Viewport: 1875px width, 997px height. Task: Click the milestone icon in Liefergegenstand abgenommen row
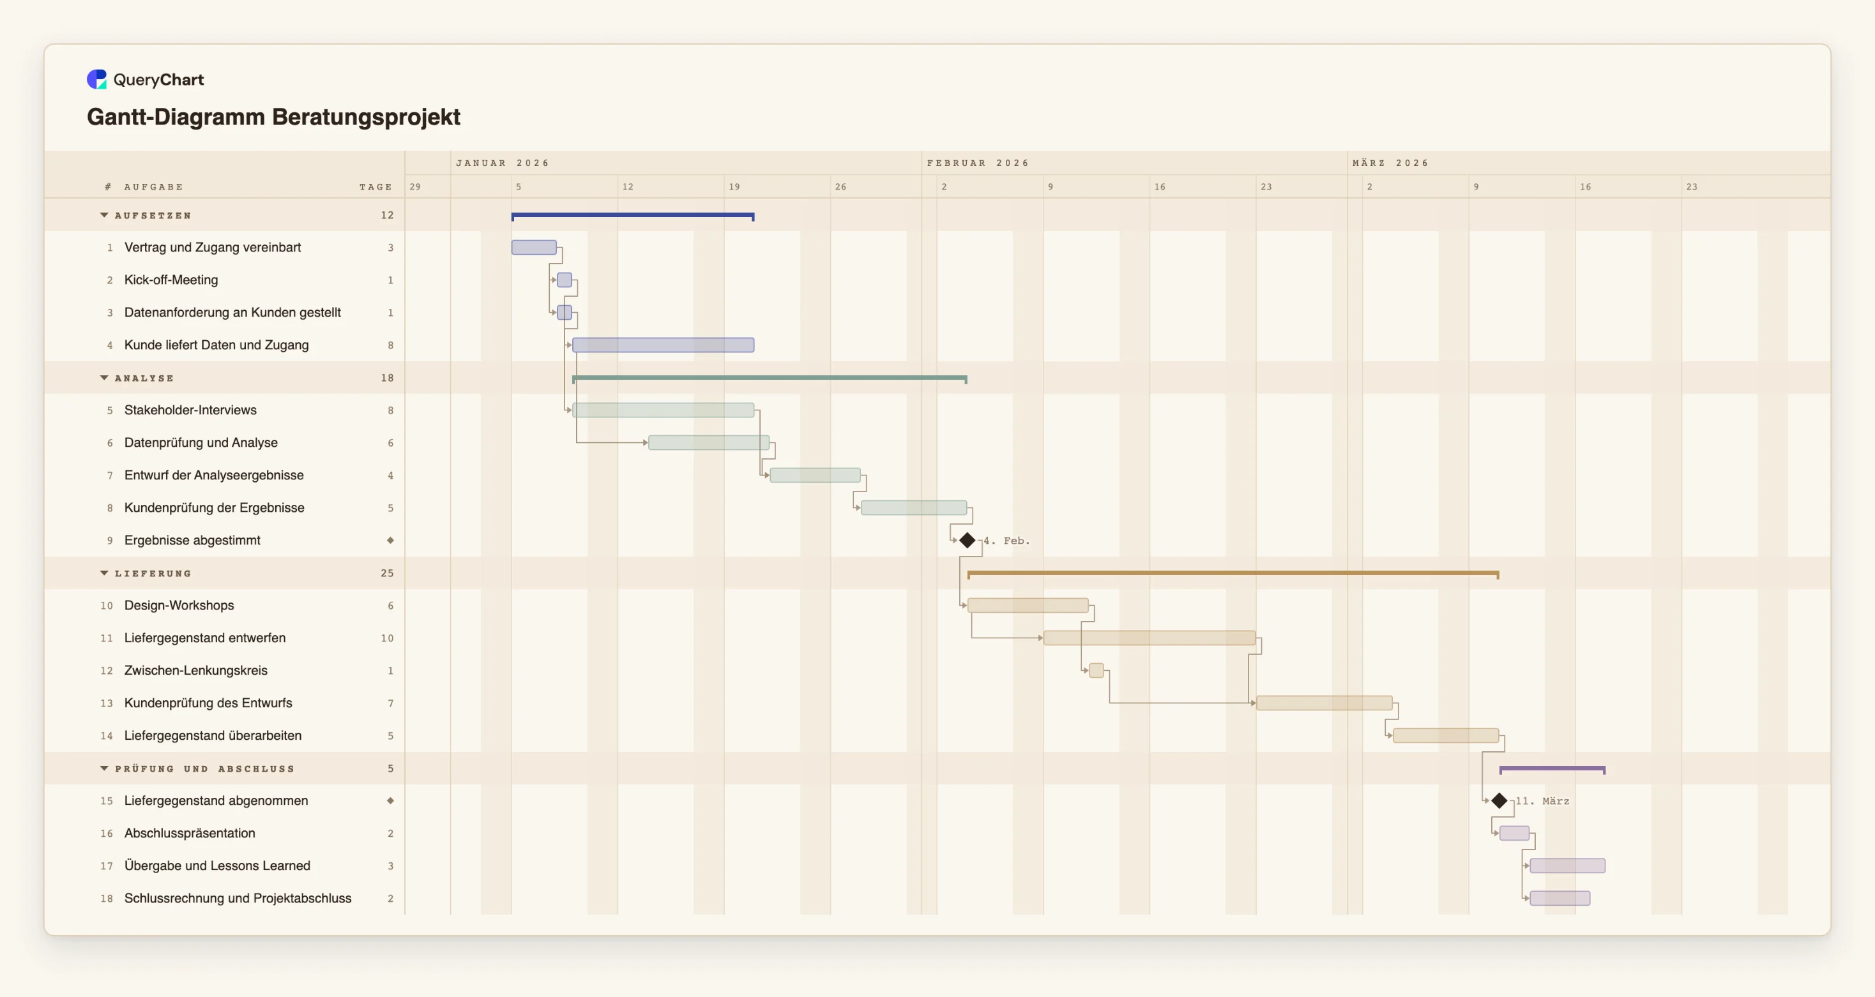(x=390, y=800)
